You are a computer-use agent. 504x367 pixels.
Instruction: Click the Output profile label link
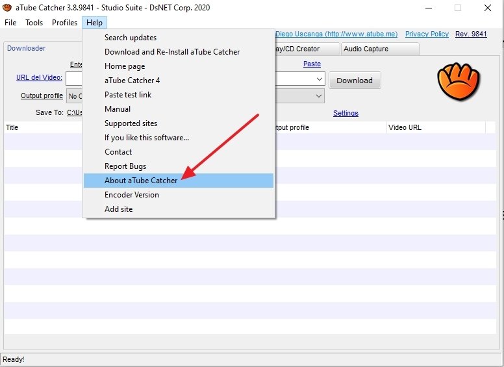42,95
